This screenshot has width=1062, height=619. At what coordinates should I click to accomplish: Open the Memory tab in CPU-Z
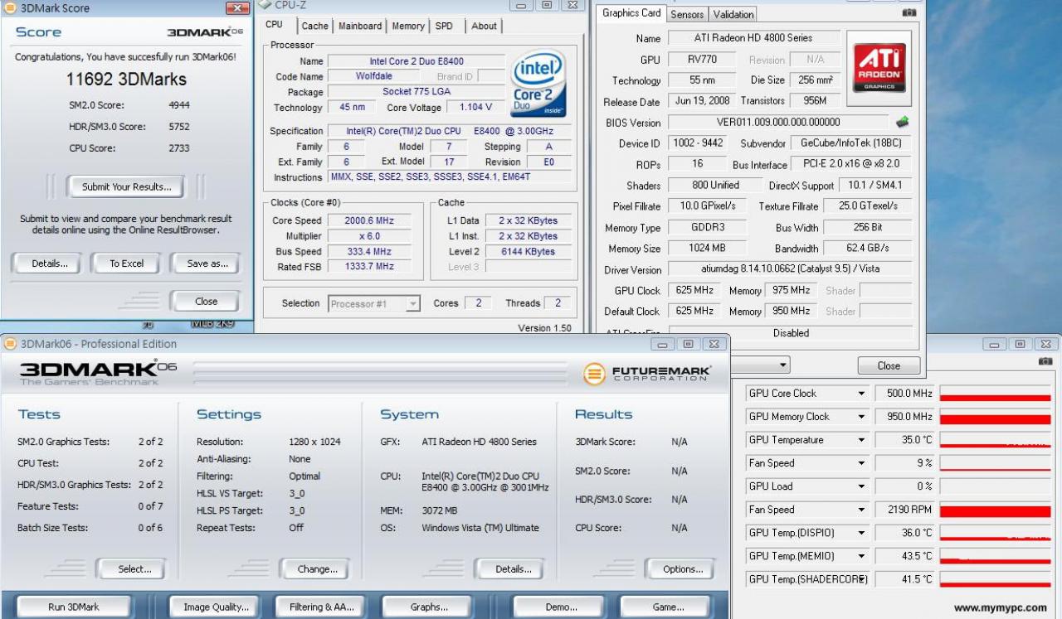click(408, 26)
